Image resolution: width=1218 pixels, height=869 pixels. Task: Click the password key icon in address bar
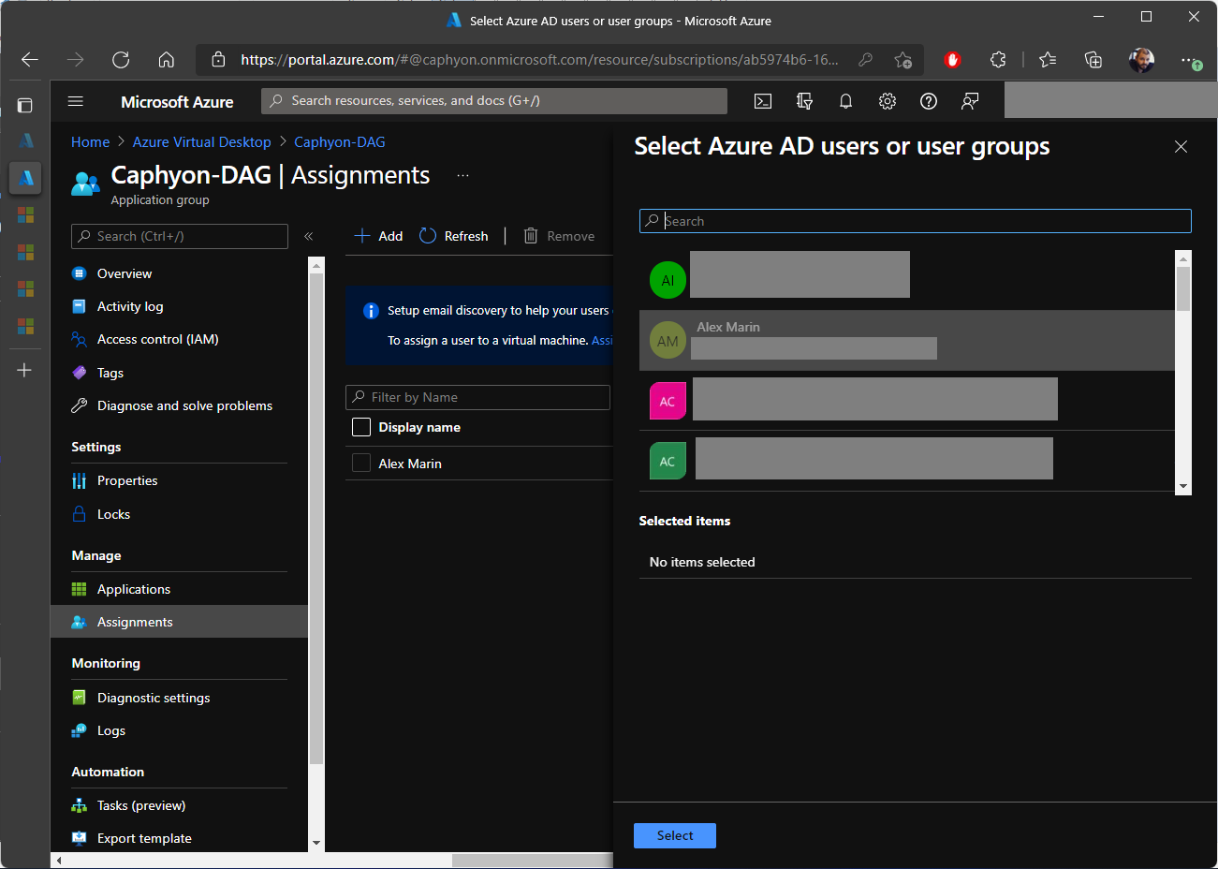pos(865,60)
